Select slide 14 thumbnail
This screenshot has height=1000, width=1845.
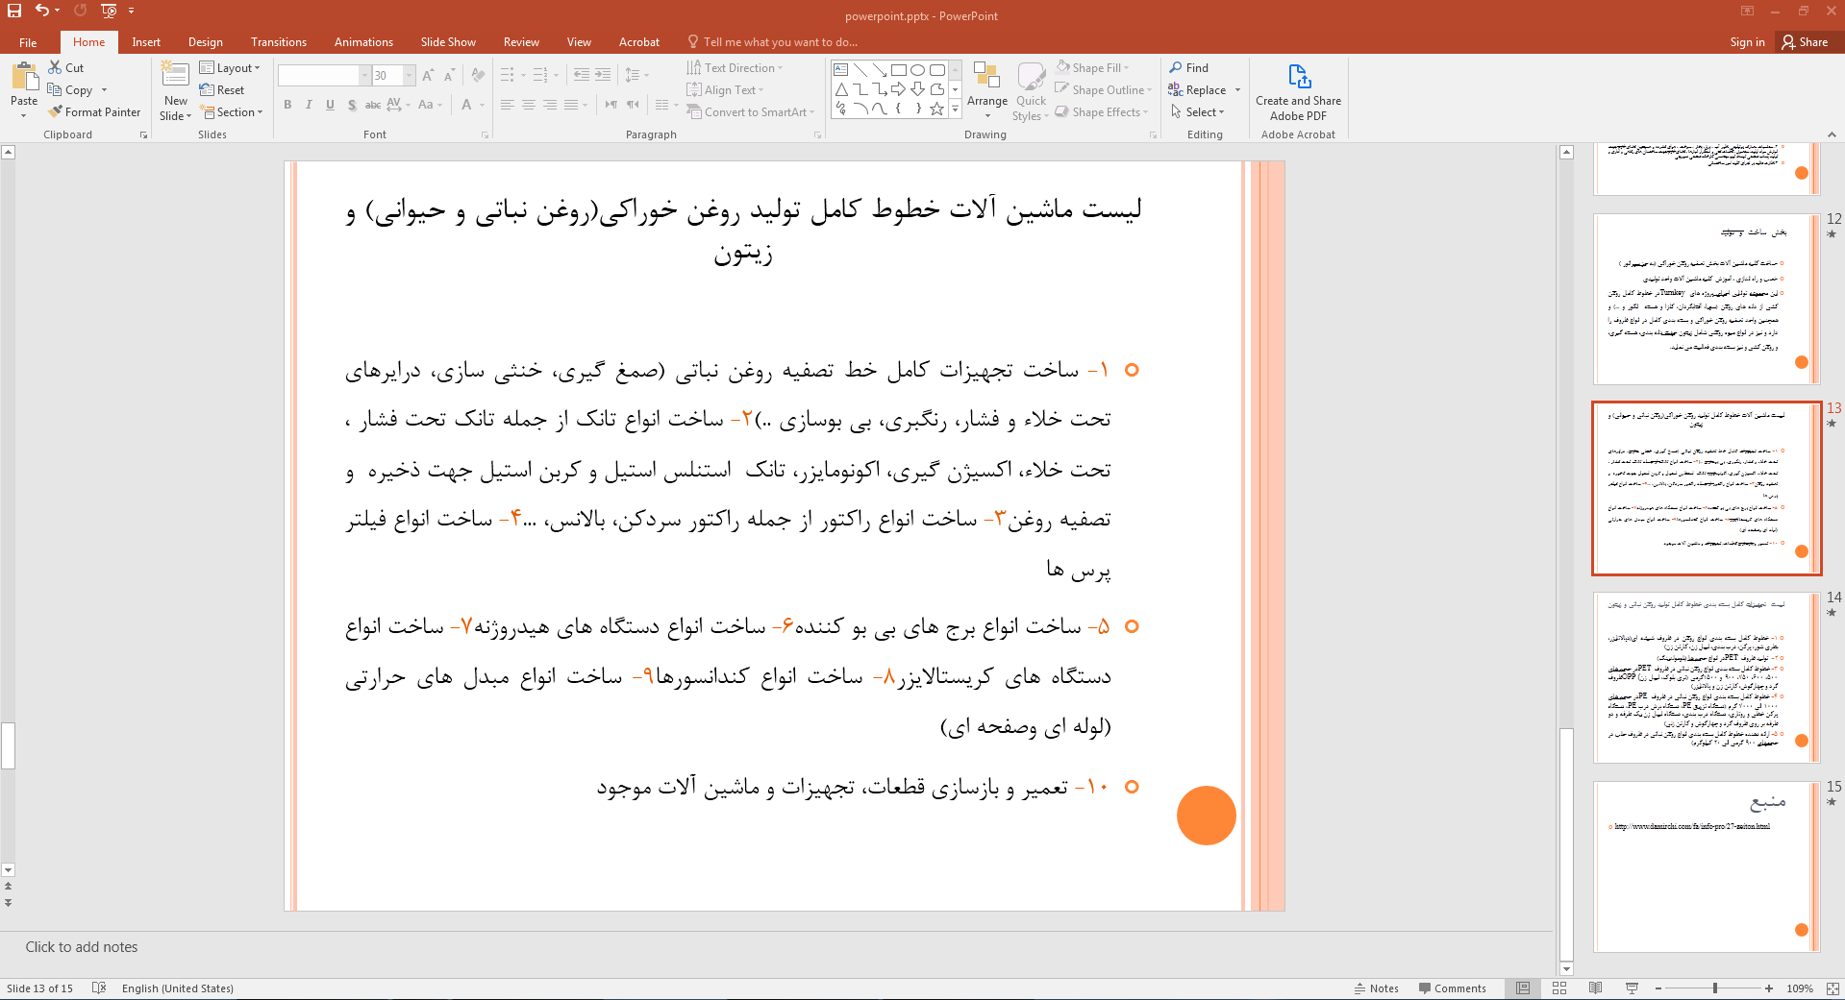pyautogui.click(x=1706, y=677)
